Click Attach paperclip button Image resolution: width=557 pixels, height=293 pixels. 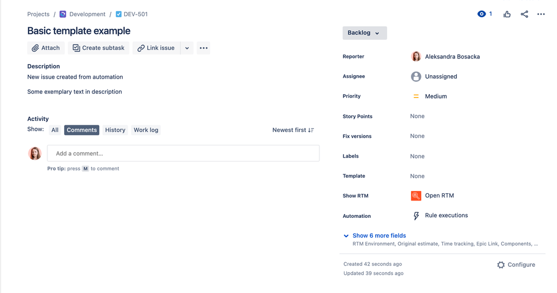[46, 48]
